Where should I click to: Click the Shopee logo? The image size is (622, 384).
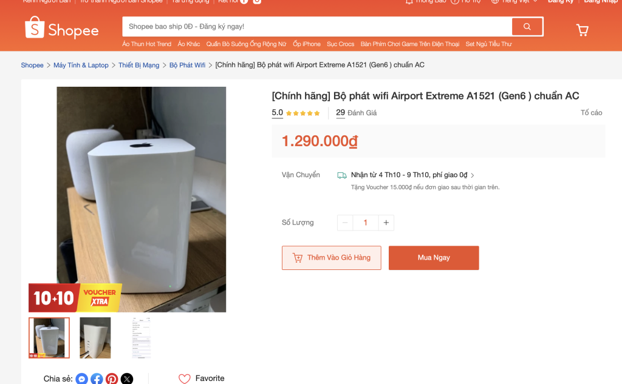[61, 28]
